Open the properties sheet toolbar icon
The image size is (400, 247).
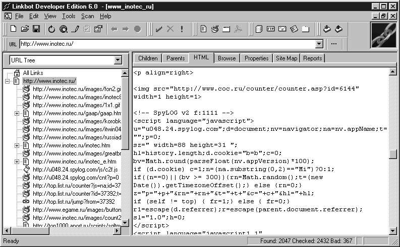tap(98, 29)
